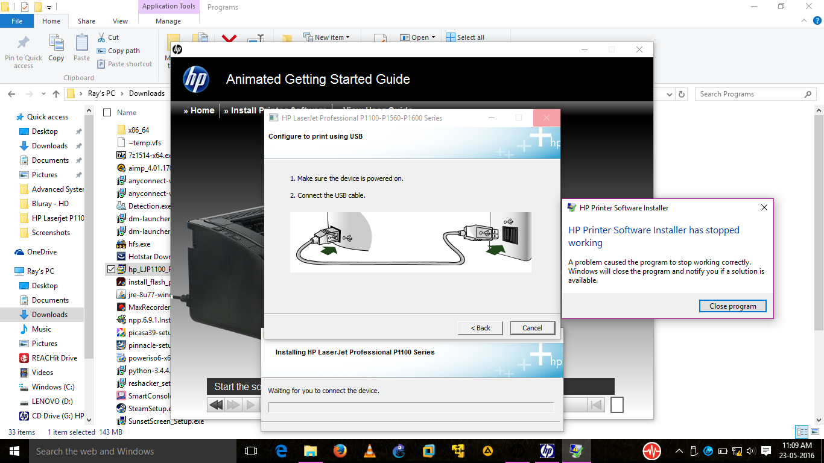
Task: Click the Name column header
Action: [x=127, y=113]
